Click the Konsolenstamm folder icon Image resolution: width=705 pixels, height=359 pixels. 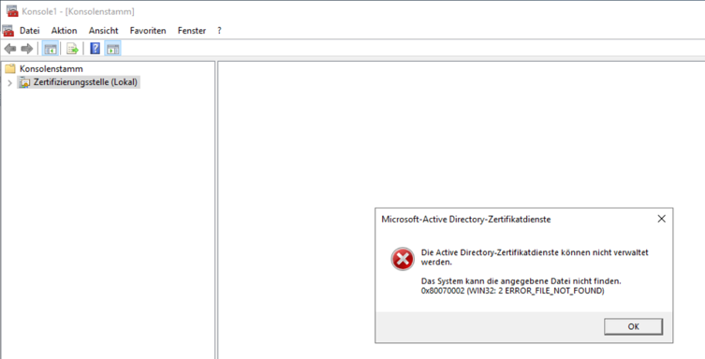(x=10, y=68)
